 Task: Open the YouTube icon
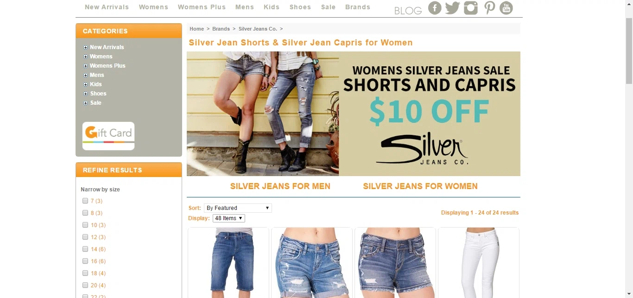click(x=506, y=8)
